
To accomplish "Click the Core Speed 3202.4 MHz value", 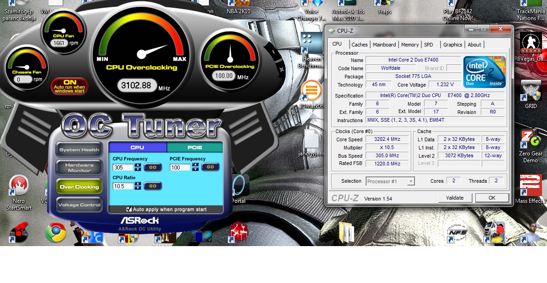I will 387,139.
